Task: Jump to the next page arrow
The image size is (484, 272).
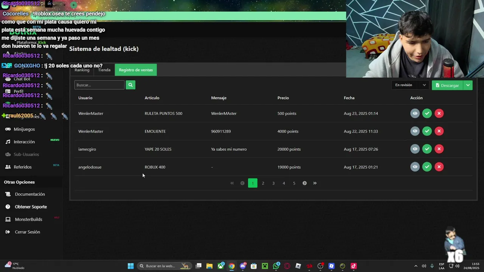Action: 304,183
